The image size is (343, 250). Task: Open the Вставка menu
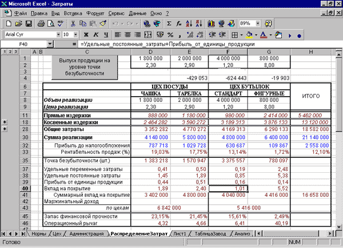[73, 14]
